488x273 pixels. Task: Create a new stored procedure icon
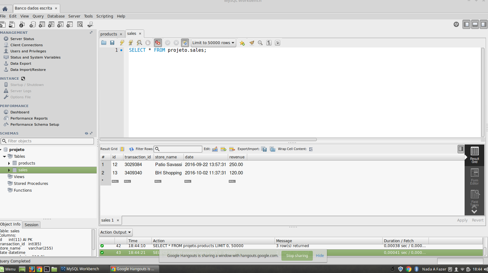[x=60, y=24]
